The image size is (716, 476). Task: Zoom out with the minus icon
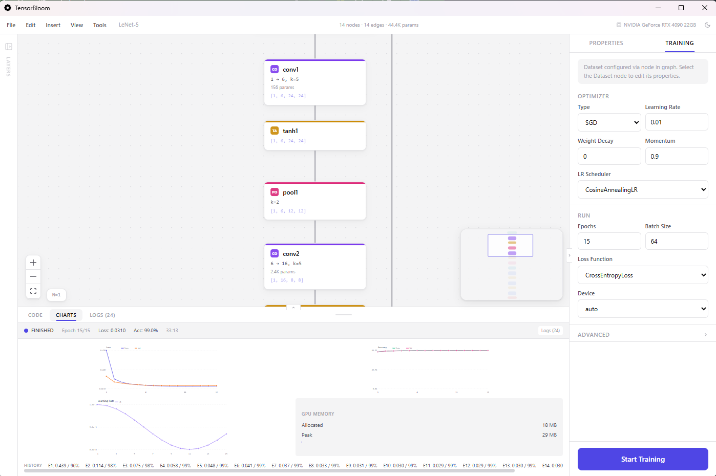(x=33, y=276)
